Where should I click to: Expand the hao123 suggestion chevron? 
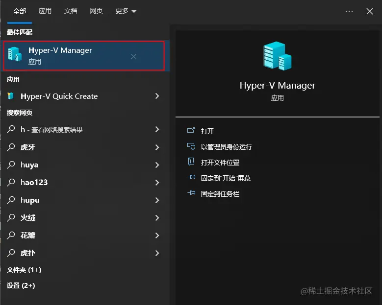[157, 183]
